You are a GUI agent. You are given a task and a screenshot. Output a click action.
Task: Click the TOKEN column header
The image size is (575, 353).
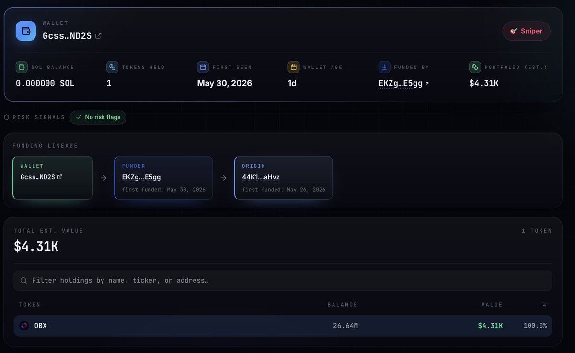[x=30, y=305]
